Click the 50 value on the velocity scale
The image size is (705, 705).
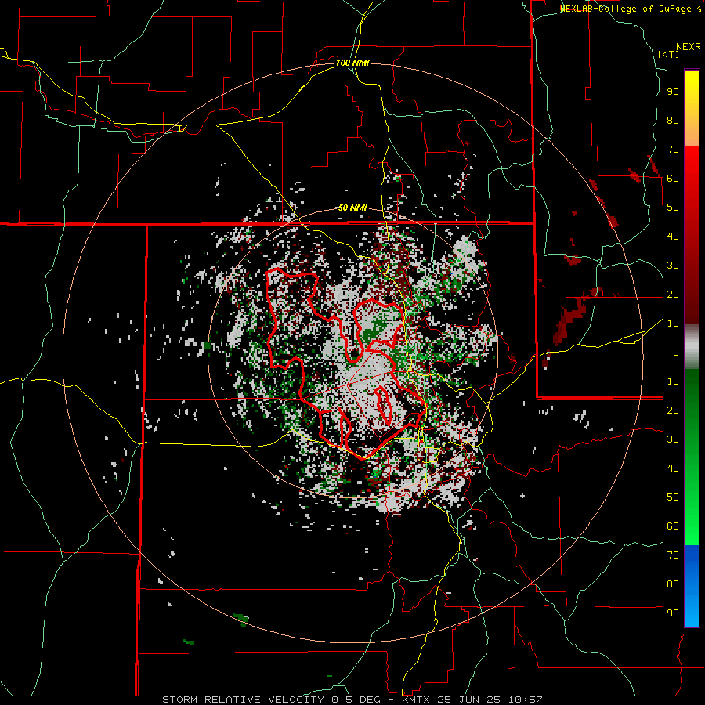pyautogui.click(x=673, y=208)
